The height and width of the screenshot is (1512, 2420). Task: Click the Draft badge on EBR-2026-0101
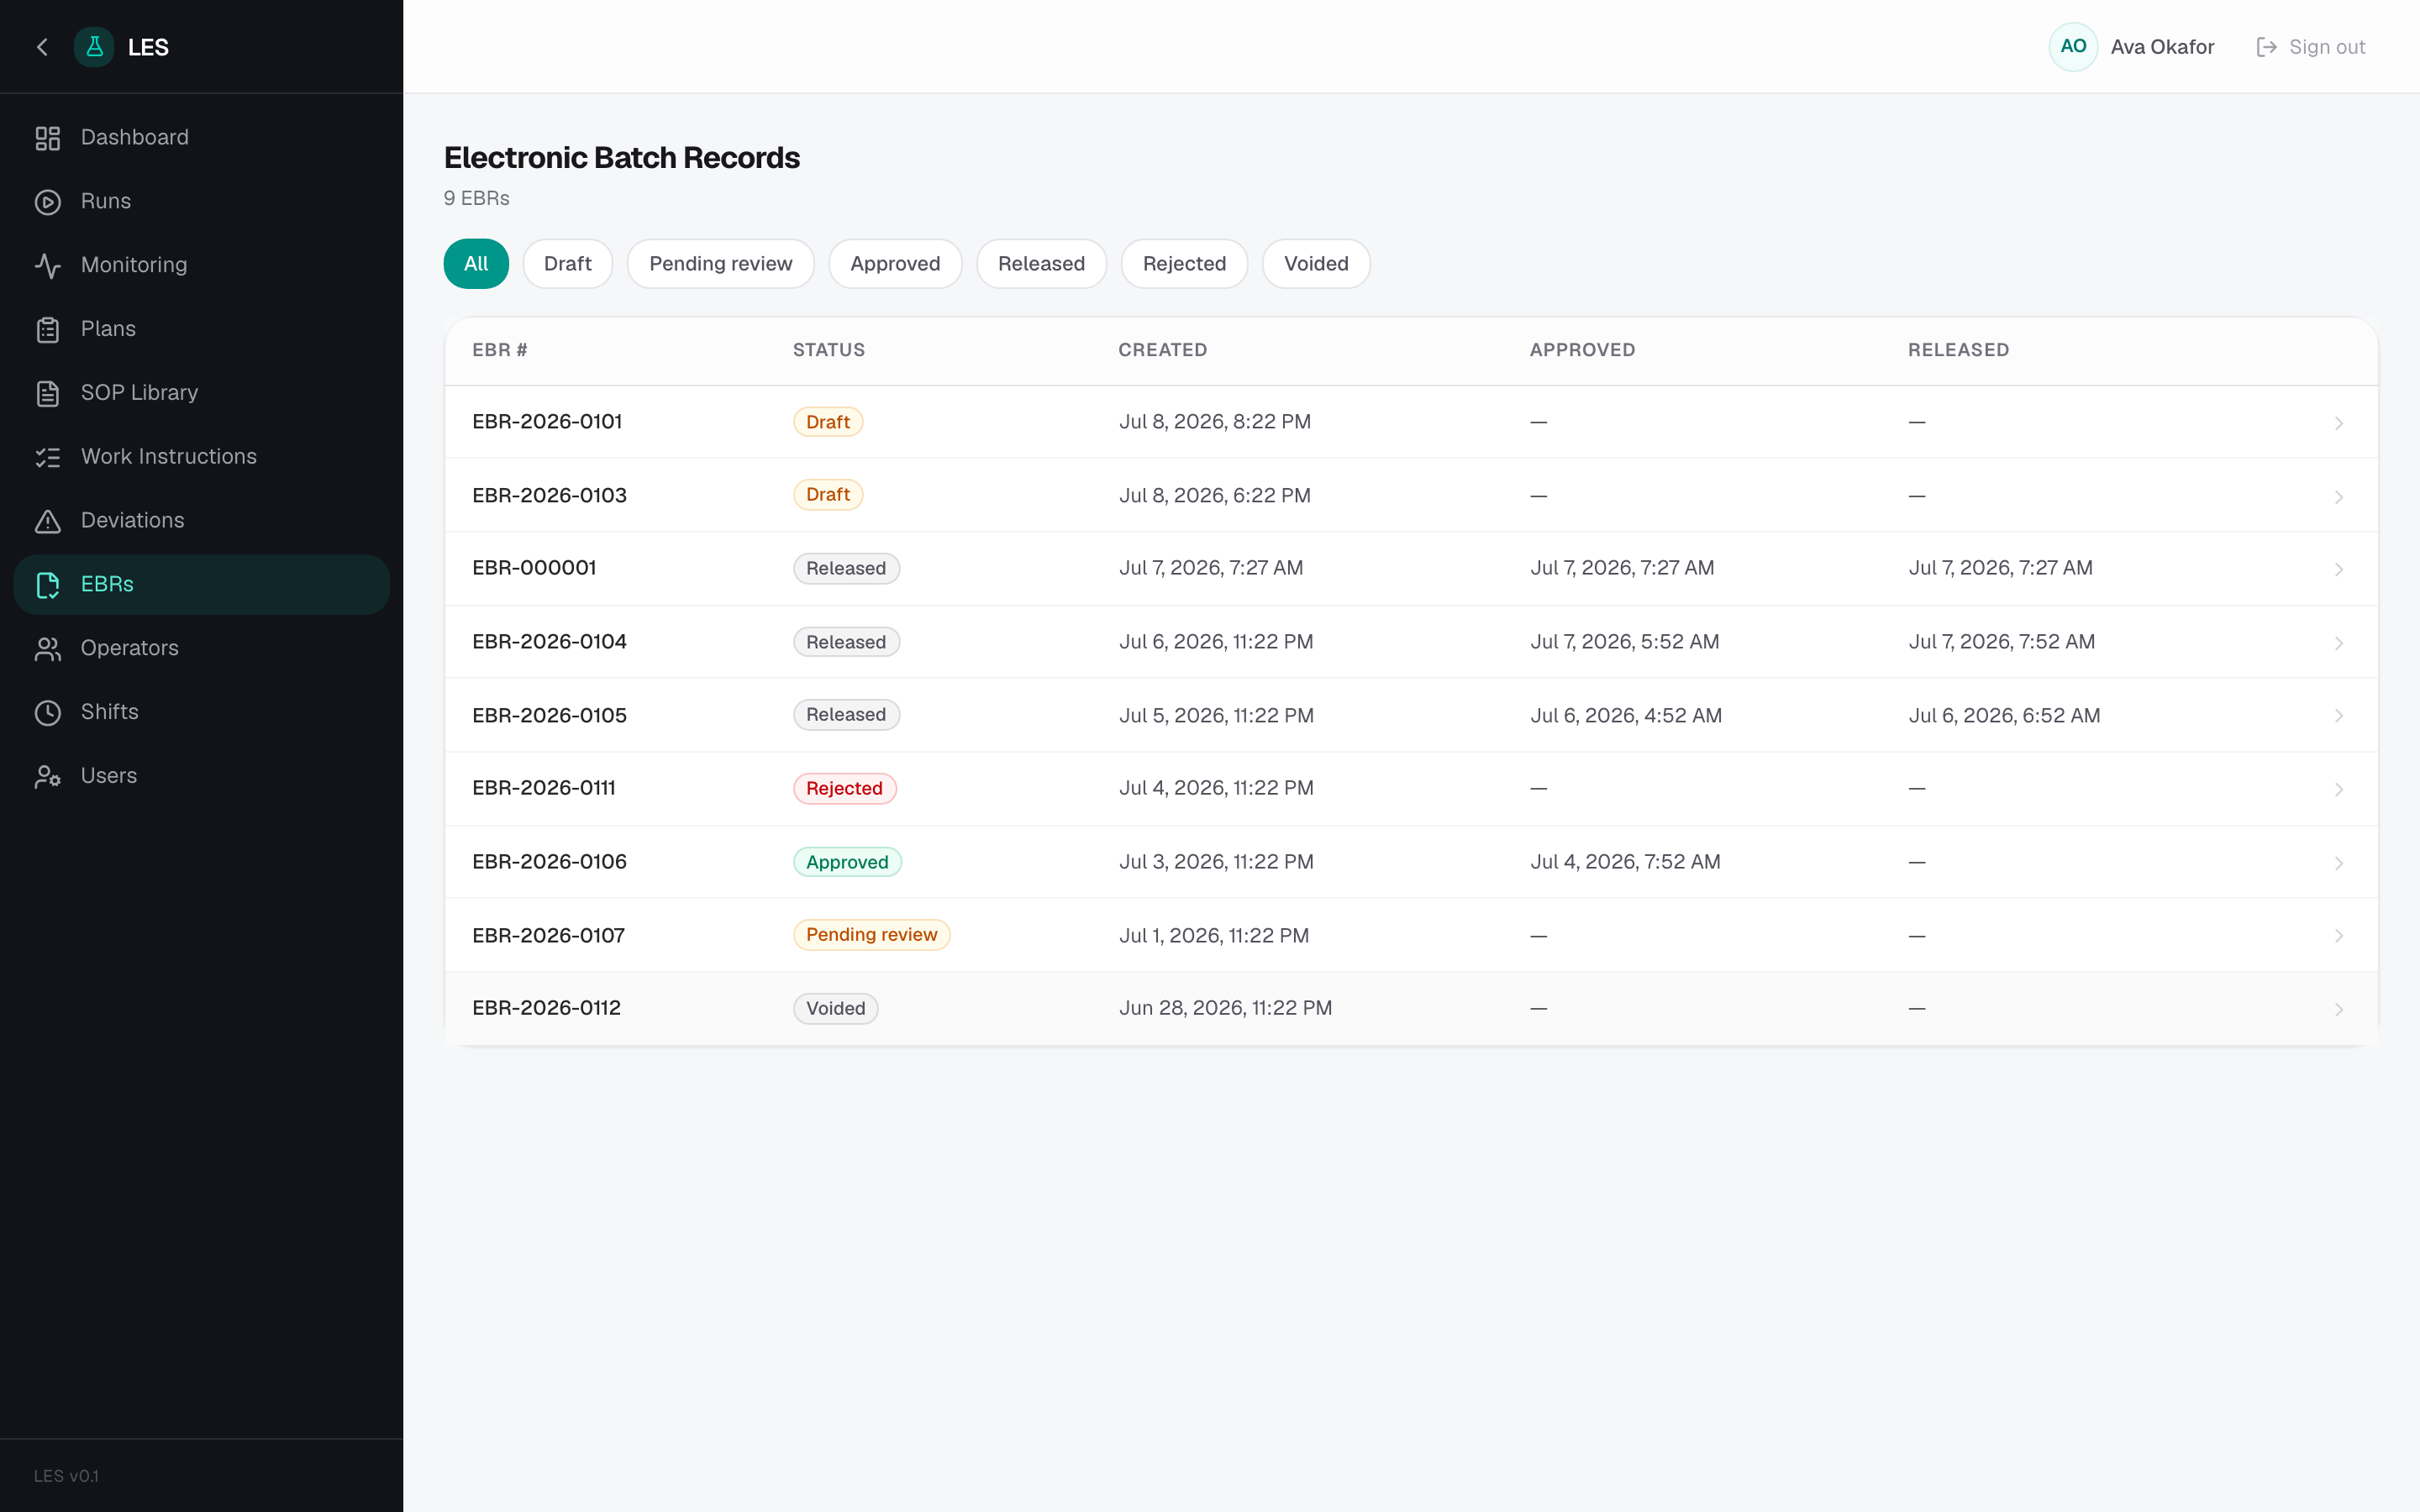(x=828, y=422)
